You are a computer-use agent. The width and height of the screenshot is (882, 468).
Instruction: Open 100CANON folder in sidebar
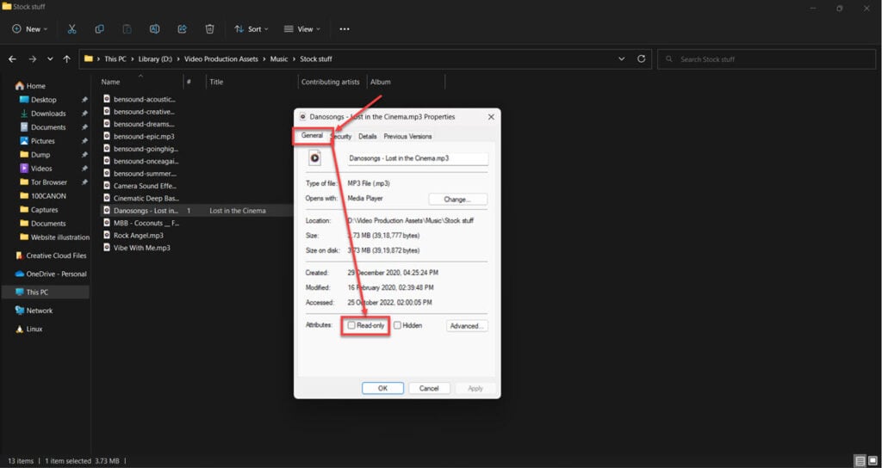click(43, 196)
